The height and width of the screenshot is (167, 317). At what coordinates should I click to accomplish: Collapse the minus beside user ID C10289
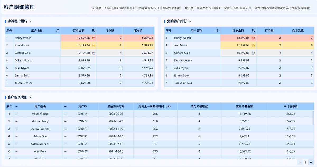(66, 151)
